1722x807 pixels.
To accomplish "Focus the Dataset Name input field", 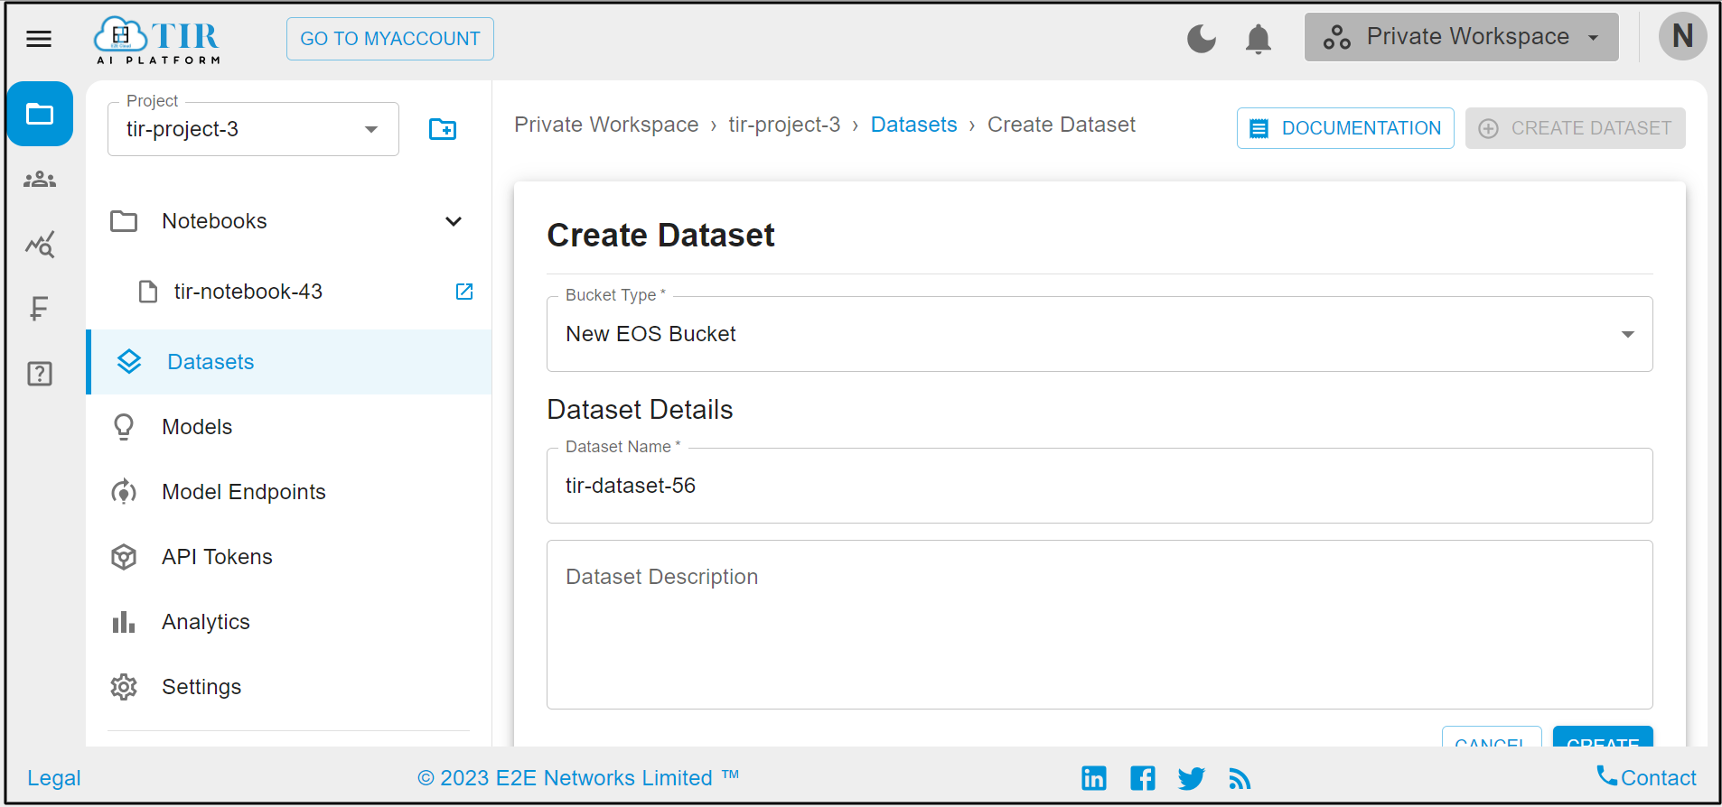I will pos(1100,486).
